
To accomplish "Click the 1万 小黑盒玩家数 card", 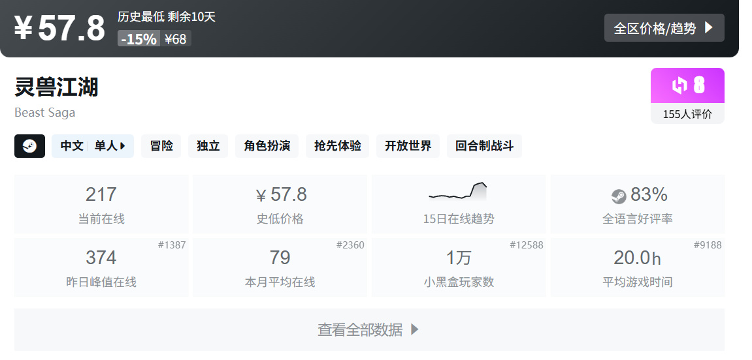I will point(459,267).
